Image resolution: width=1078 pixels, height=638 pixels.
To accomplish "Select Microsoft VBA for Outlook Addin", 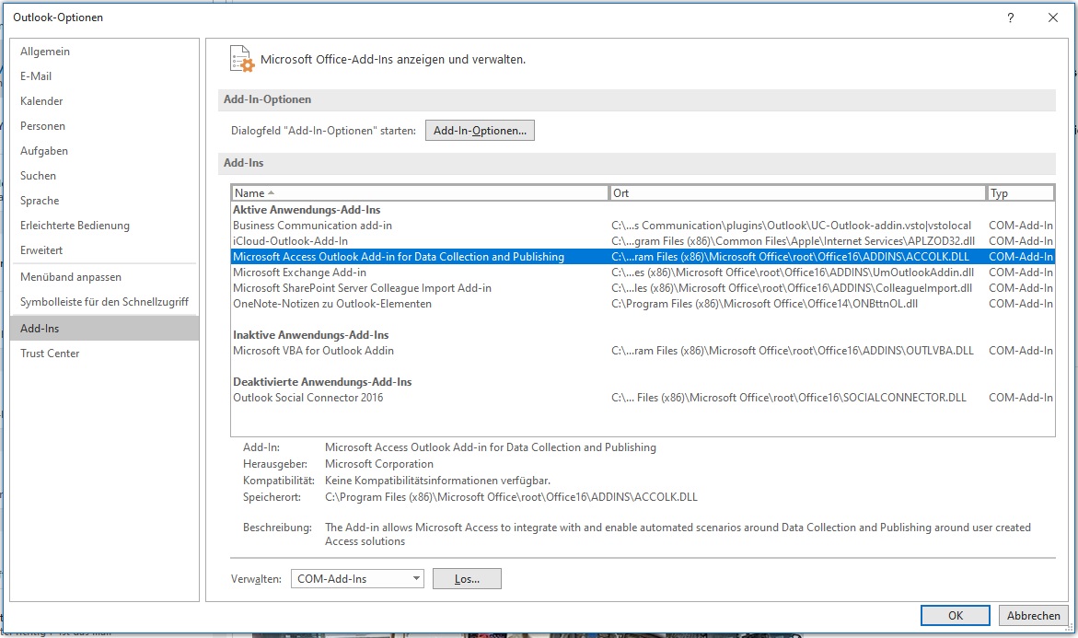I will [x=643, y=351].
